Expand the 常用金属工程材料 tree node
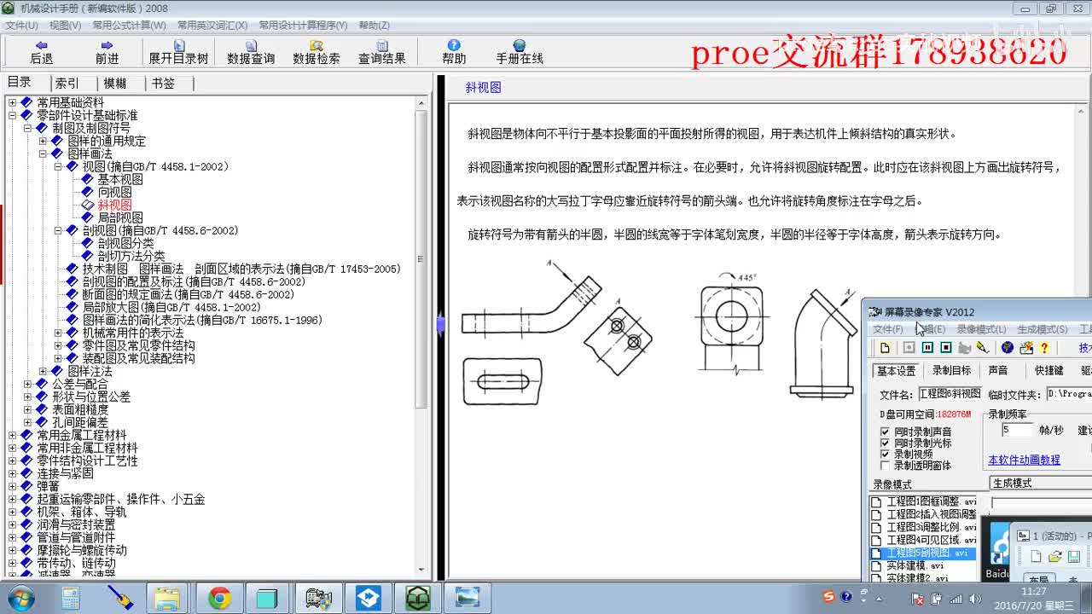 [x=12, y=435]
